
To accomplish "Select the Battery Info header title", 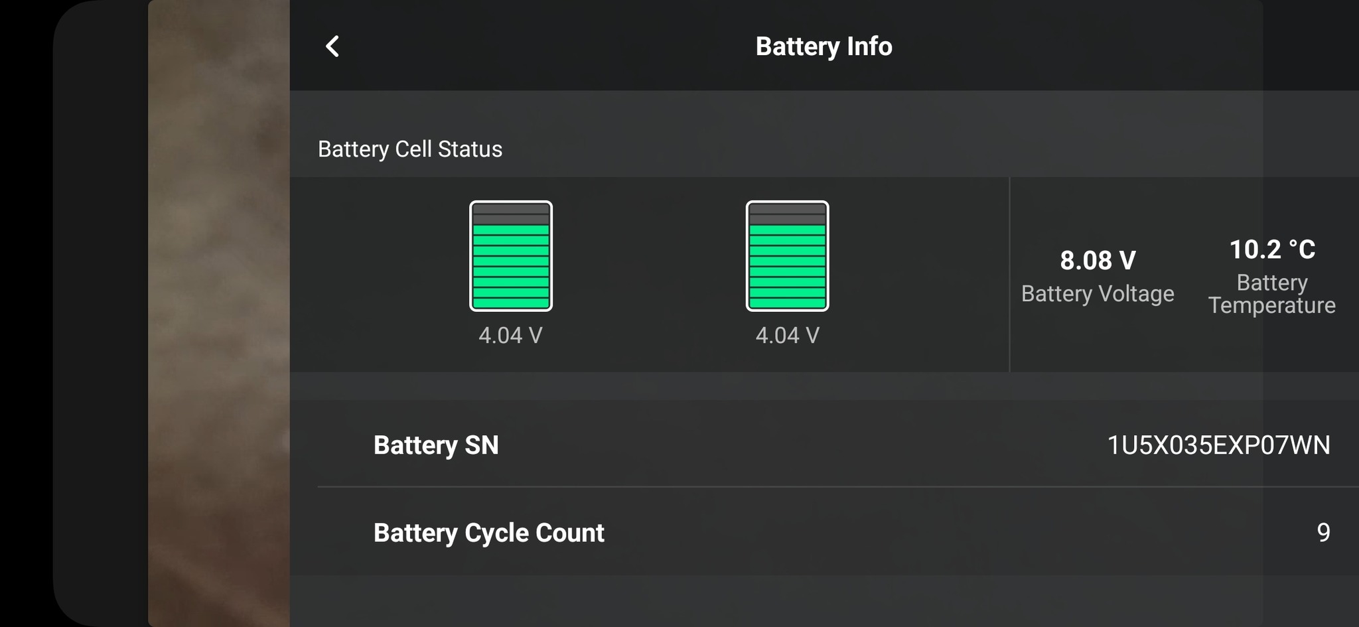I will pyautogui.click(x=823, y=46).
